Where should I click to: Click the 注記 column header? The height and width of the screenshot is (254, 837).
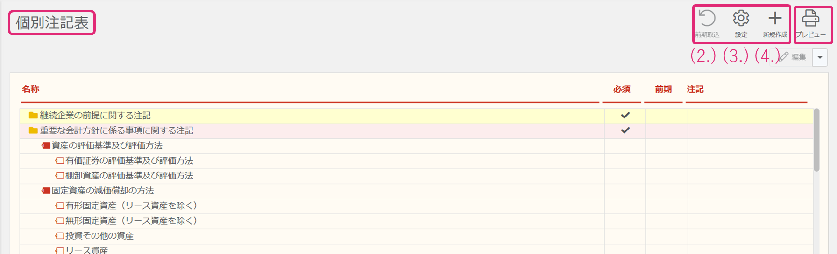[x=695, y=89]
